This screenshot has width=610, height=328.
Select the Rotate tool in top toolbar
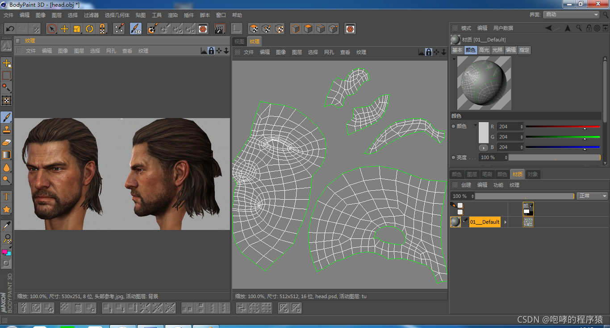click(90, 29)
